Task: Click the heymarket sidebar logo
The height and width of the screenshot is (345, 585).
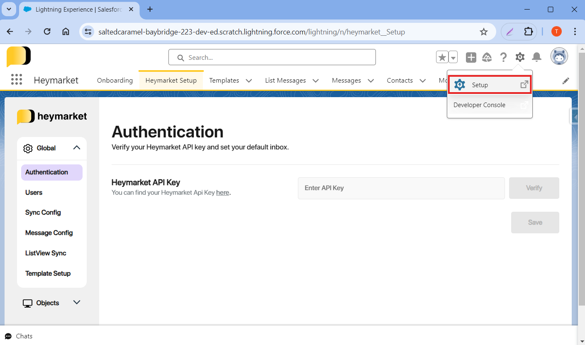Action: point(52,117)
